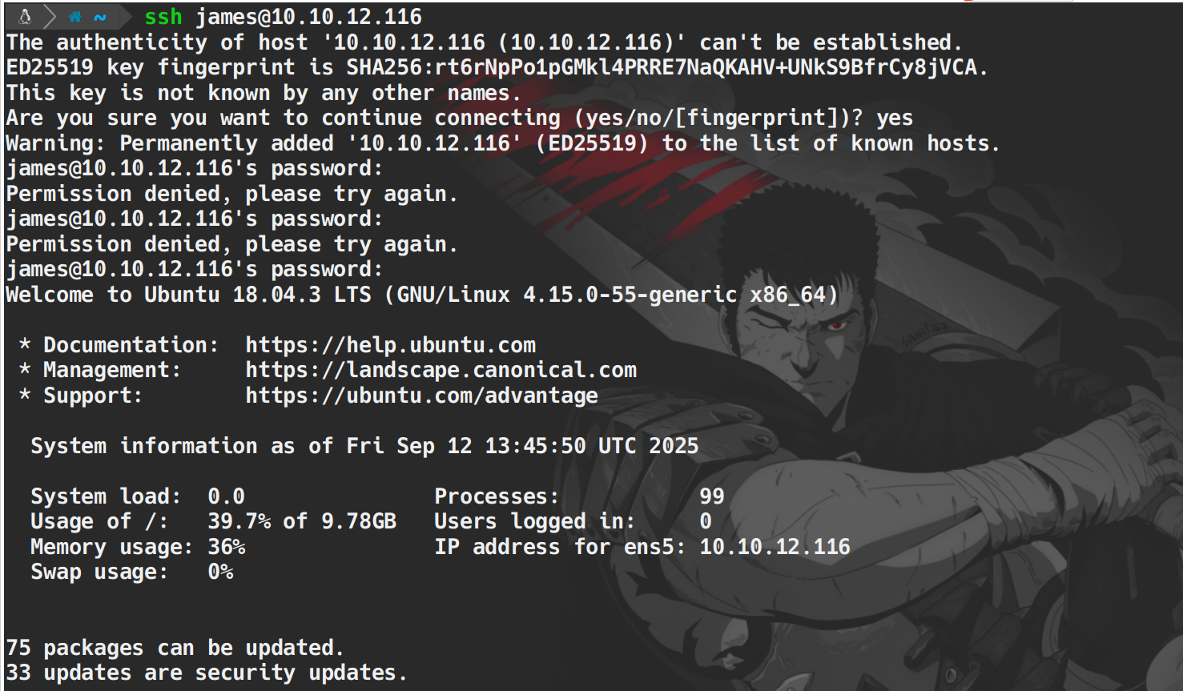
Task: Click the blue tilde directory symbol
Action: (x=100, y=17)
